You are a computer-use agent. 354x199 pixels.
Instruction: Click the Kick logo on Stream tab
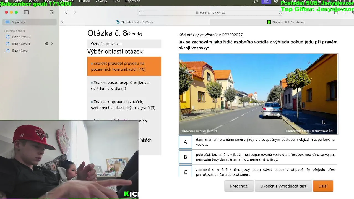coord(269,22)
